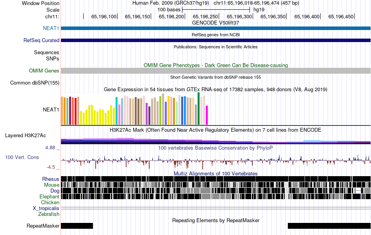Open the Sequences track label
This screenshot has height=235, width=371.
point(46,53)
